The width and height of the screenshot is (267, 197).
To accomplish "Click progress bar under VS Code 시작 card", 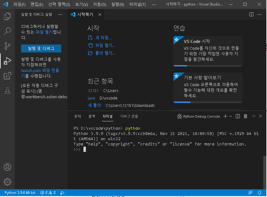I will 208,66.
